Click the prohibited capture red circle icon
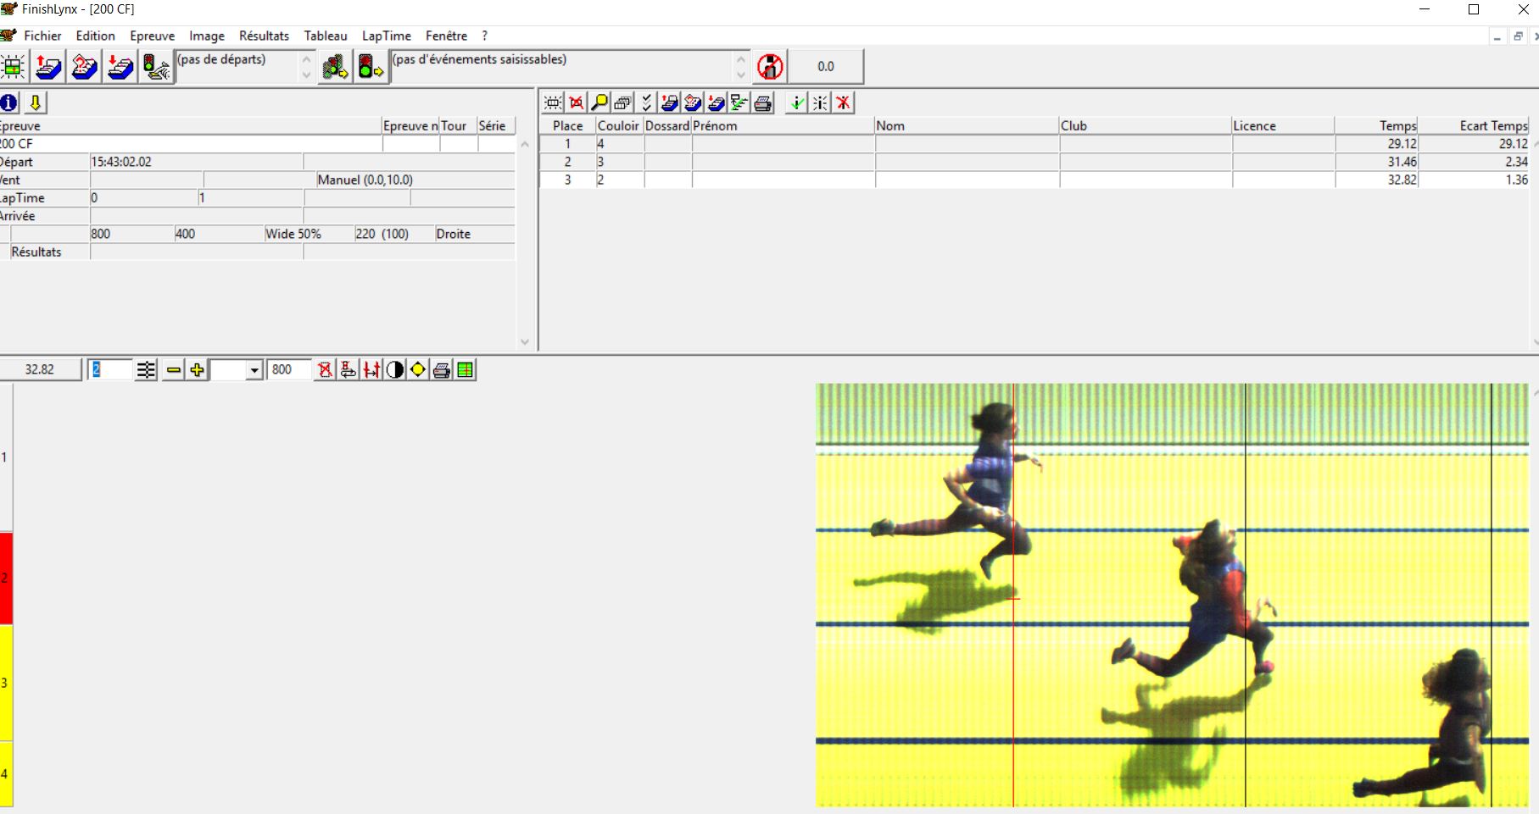 click(x=770, y=66)
